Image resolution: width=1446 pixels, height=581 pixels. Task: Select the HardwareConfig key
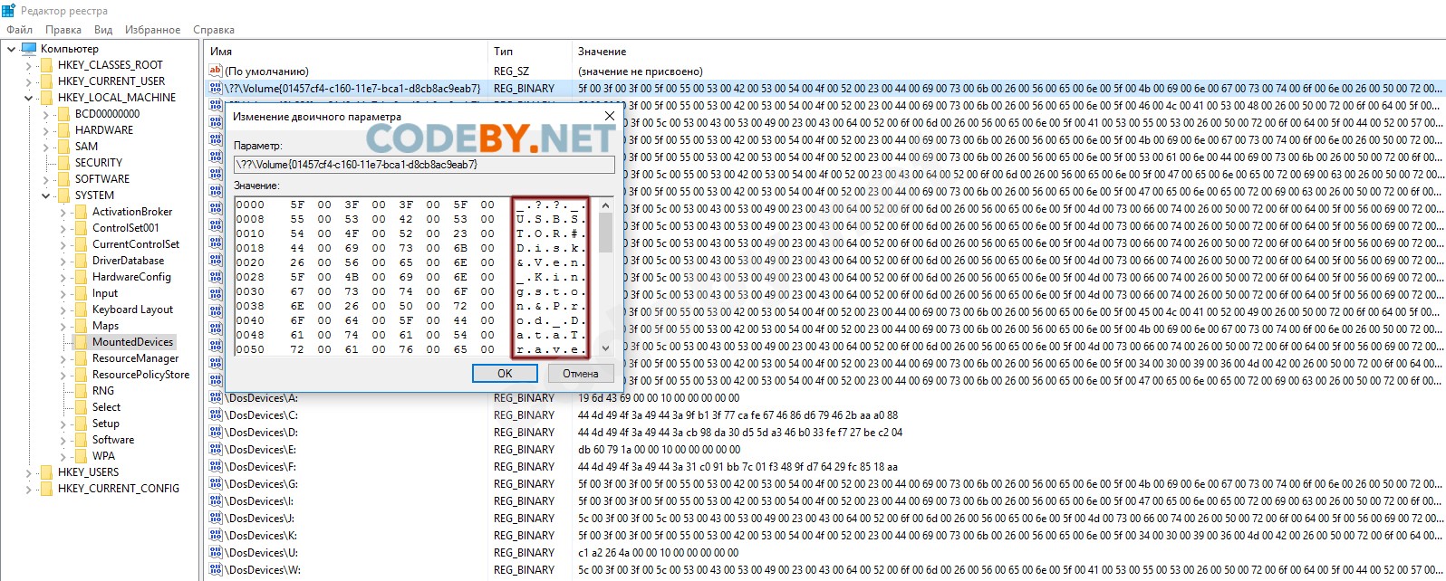(x=131, y=277)
